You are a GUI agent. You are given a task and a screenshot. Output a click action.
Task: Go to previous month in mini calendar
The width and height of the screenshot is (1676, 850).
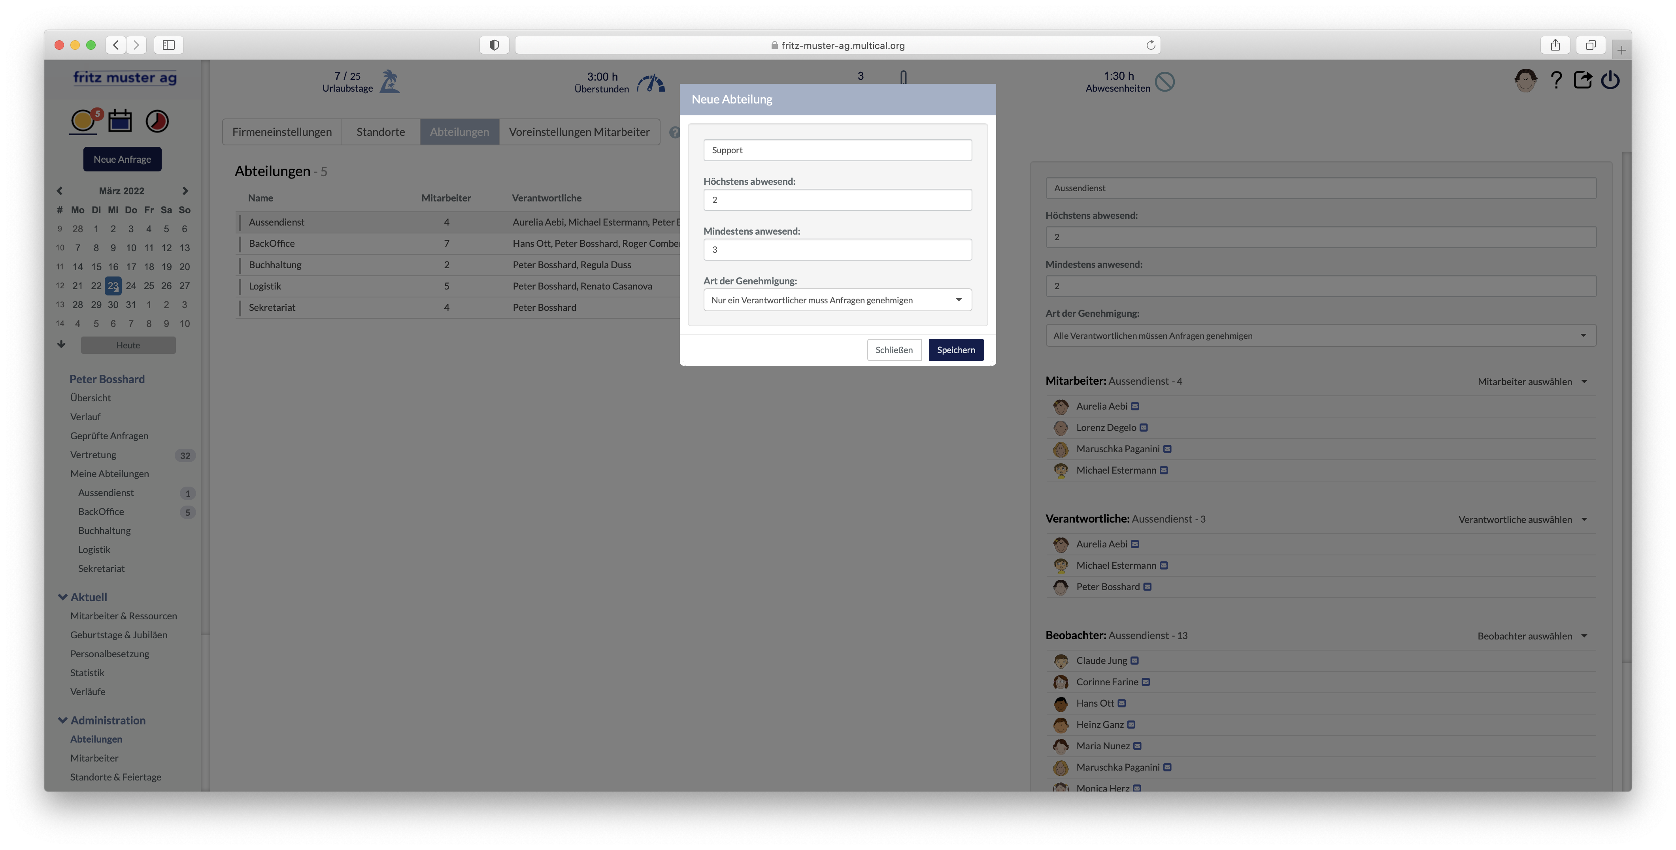(x=59, y=190)
